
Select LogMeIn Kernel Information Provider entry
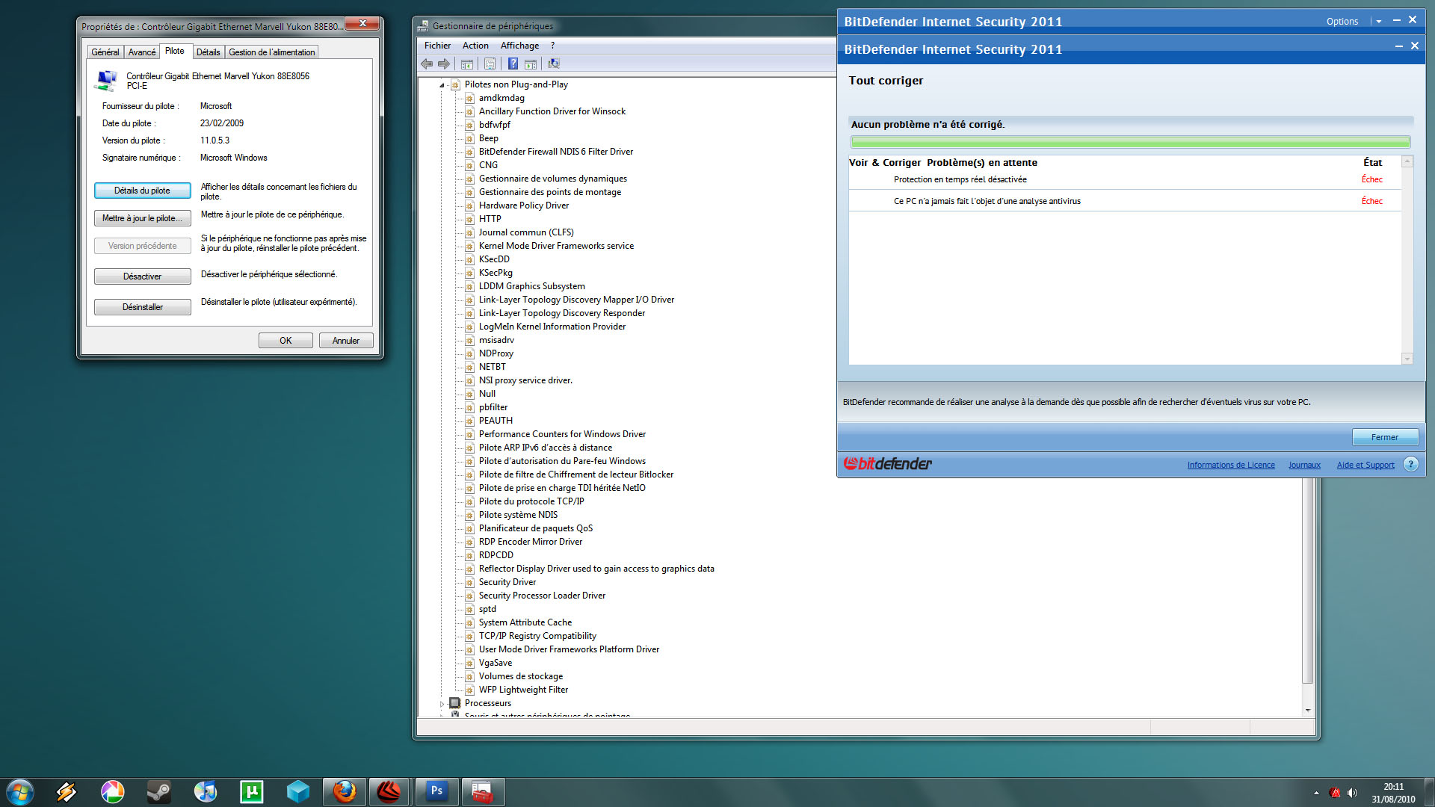coord(552,327)
